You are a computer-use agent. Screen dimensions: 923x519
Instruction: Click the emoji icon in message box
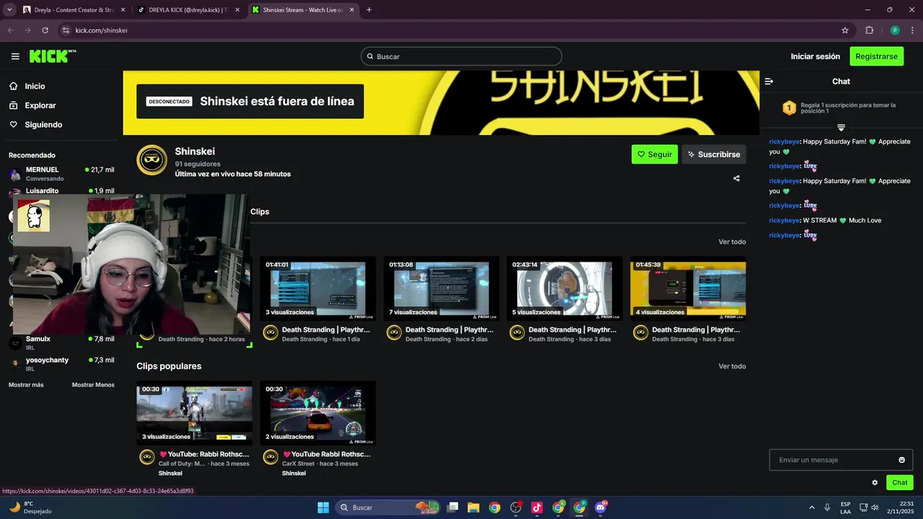tap(901, 460)
